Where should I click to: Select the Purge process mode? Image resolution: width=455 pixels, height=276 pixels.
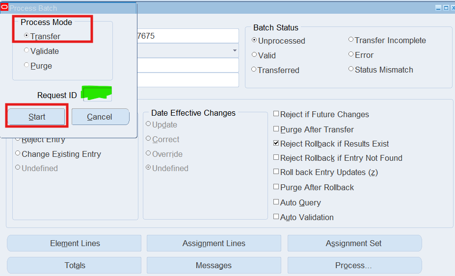point(27,65)
